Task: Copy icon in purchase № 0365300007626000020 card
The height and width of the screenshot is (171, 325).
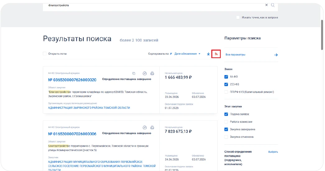Action: (x=134, y=73)
